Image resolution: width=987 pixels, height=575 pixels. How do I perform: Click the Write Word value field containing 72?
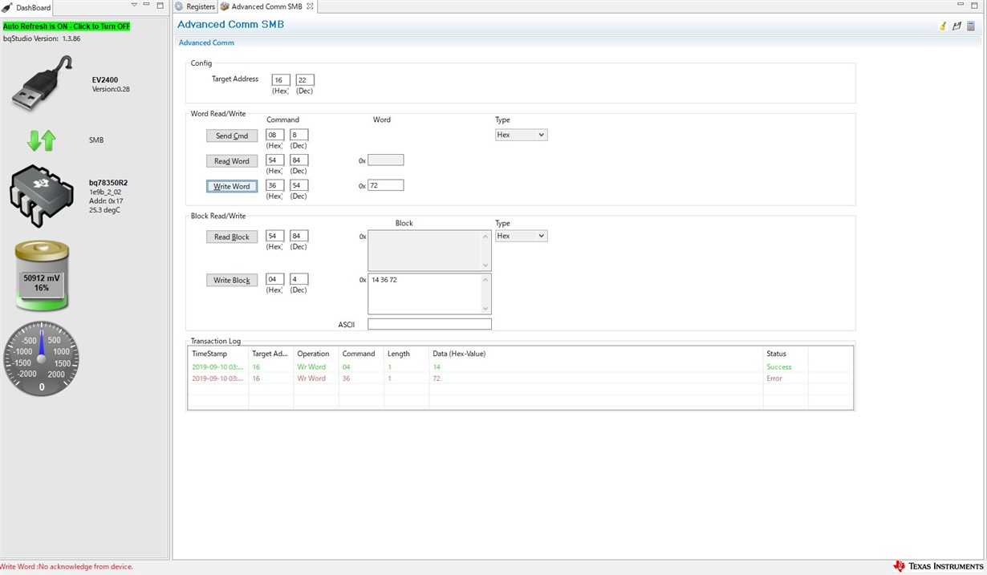(385, 185)
